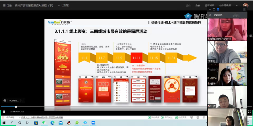Screen dimensions: 253x126
Task: Click 分享 to share the course
Action: click(198, 5)
